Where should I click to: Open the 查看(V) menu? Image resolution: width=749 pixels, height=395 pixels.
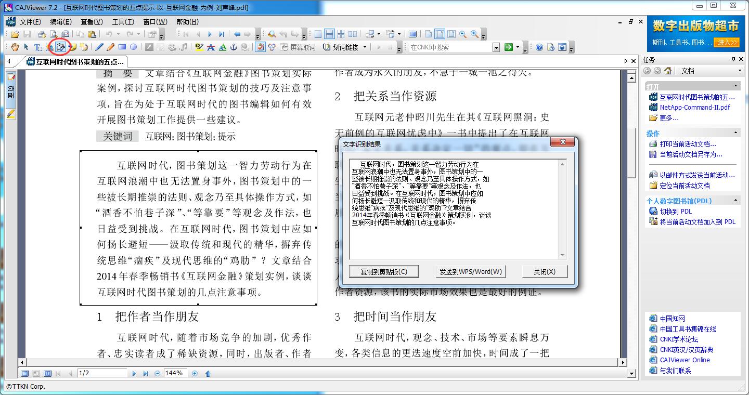click(x=92, y=21)
